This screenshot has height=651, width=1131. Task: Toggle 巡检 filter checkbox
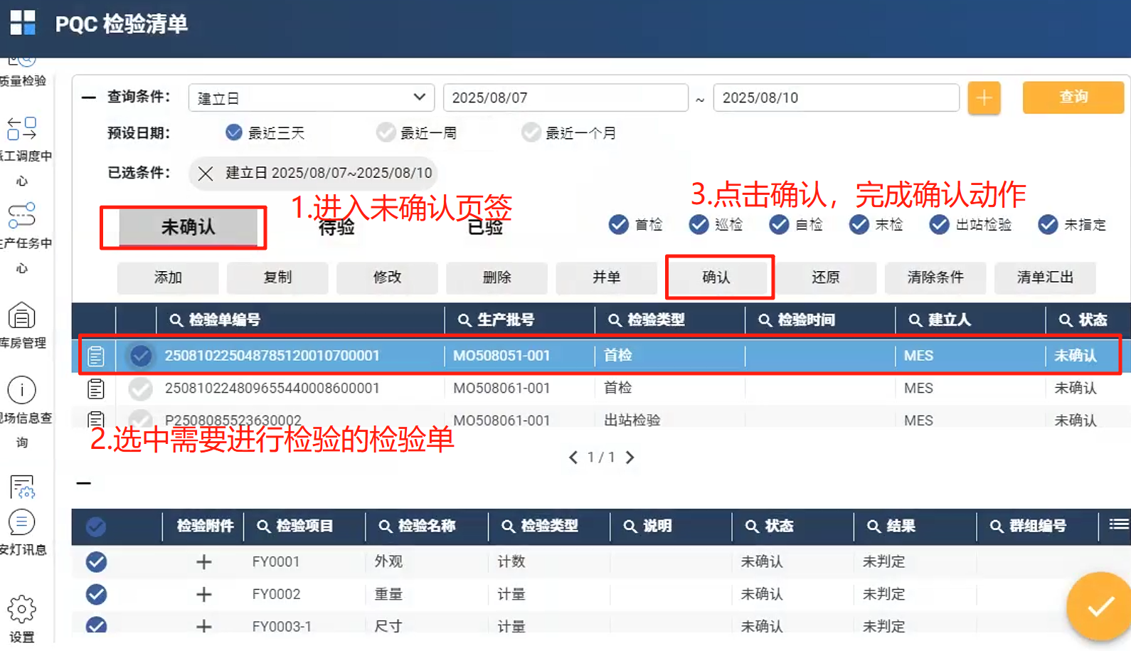699,225
